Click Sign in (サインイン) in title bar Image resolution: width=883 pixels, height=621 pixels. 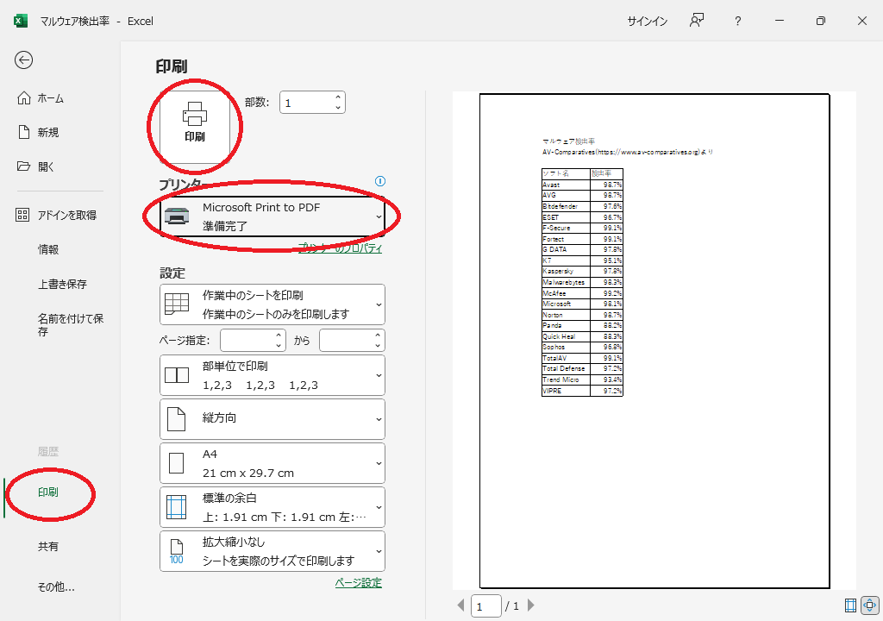(x=647, y=22)
